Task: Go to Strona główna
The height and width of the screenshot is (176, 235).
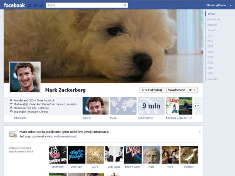Action: [x=216, y=5]
